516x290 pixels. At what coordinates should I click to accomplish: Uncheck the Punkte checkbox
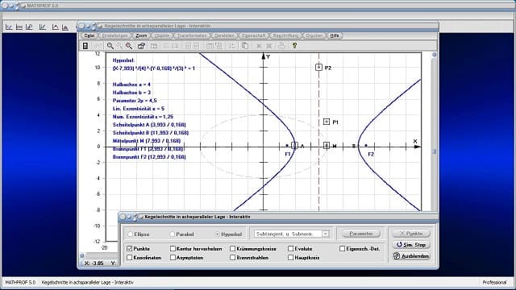pos(129,249)
